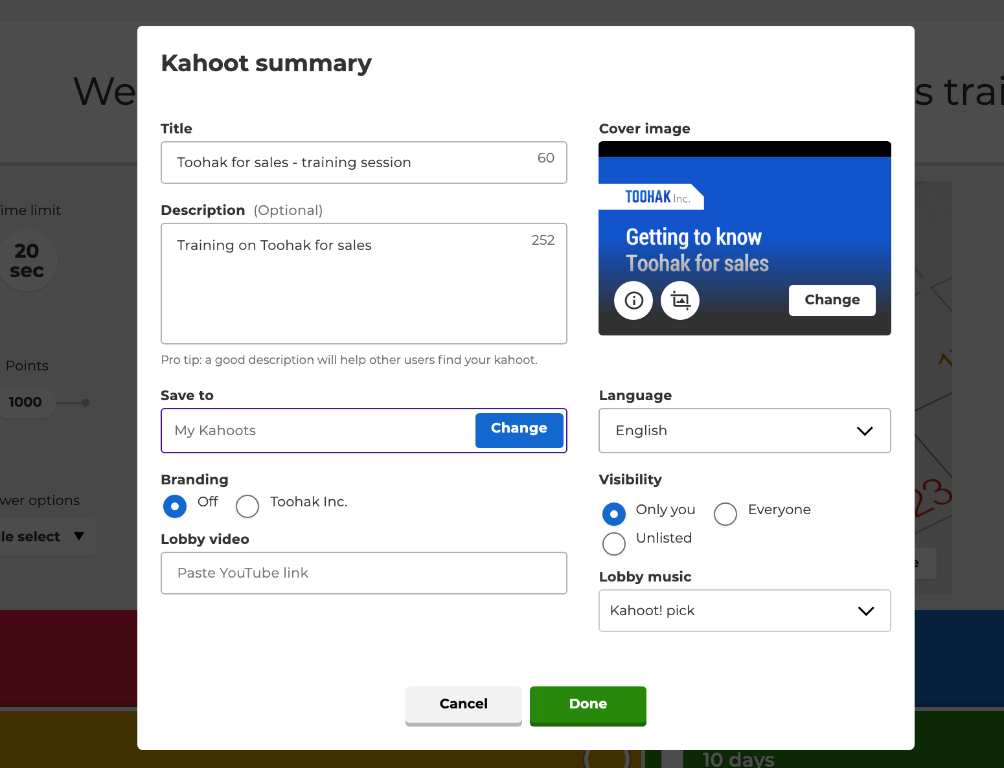
Task: Click the green Done button
Action: point(588,705)
